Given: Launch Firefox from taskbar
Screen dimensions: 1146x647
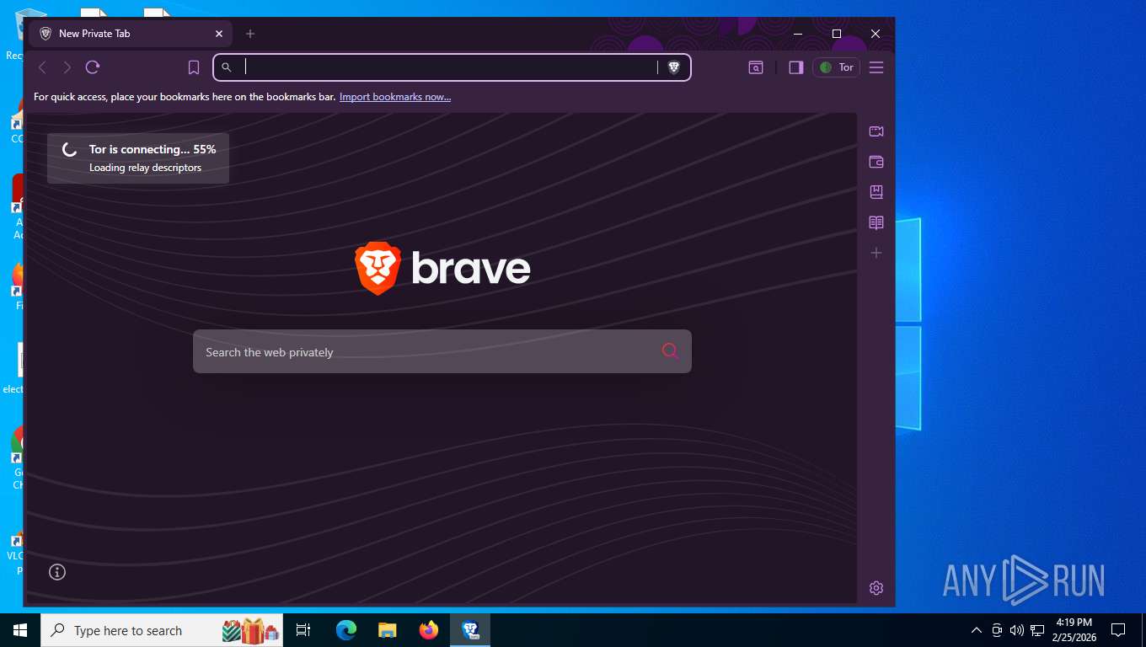Looking at the screenshot, I should (429, 630).
